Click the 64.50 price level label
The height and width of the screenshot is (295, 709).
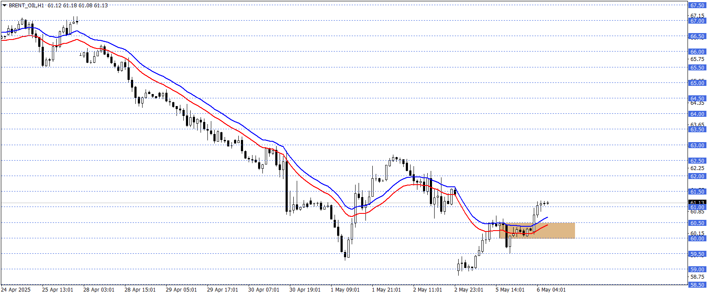tap(698, 98)
